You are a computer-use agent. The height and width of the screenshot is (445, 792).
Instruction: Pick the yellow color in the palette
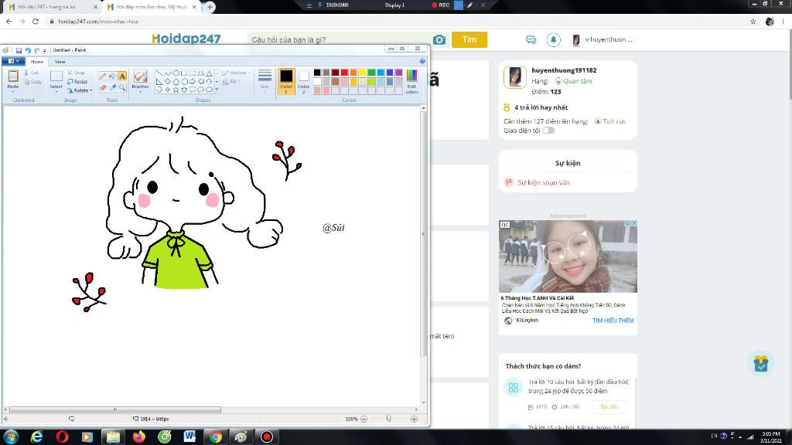pos(362,73)
